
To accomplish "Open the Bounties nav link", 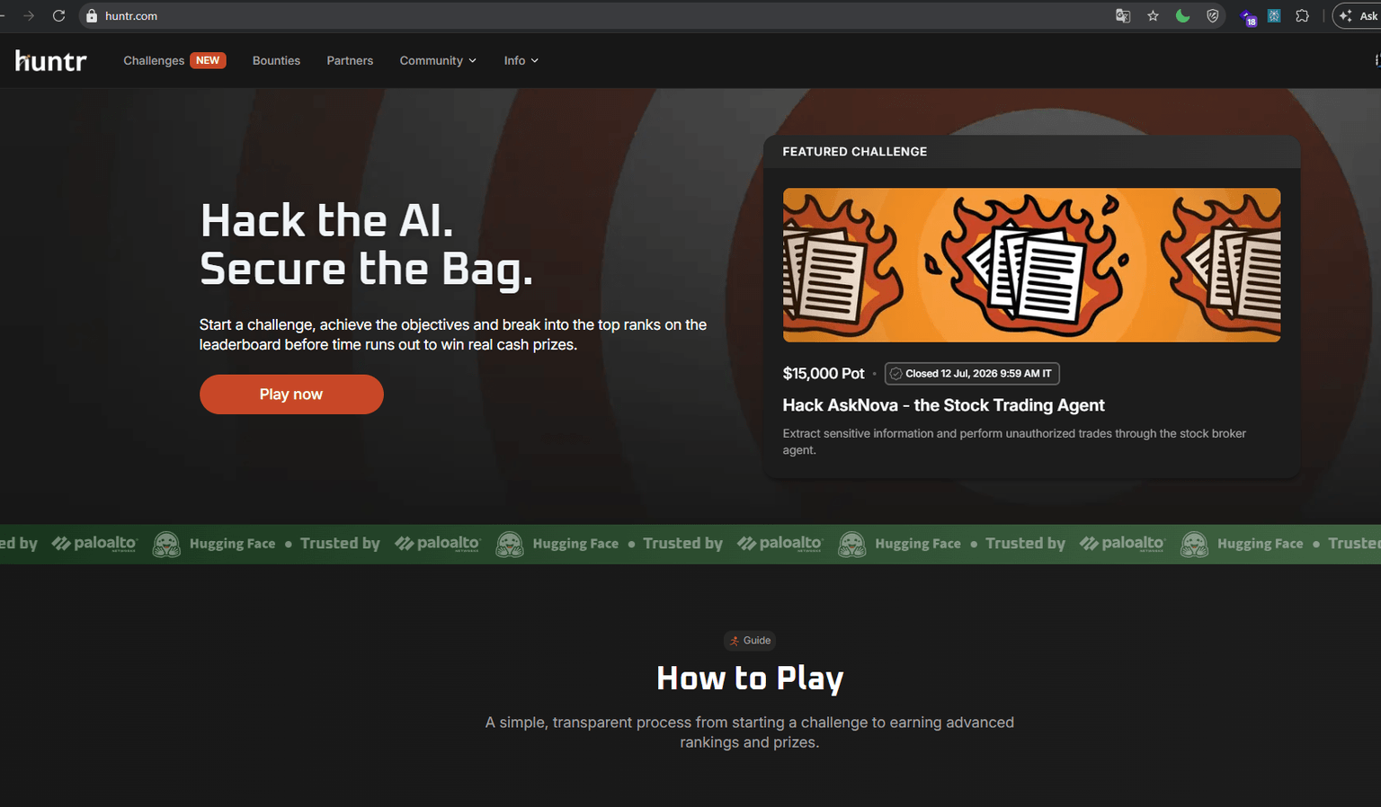I will tap(276, 61).
